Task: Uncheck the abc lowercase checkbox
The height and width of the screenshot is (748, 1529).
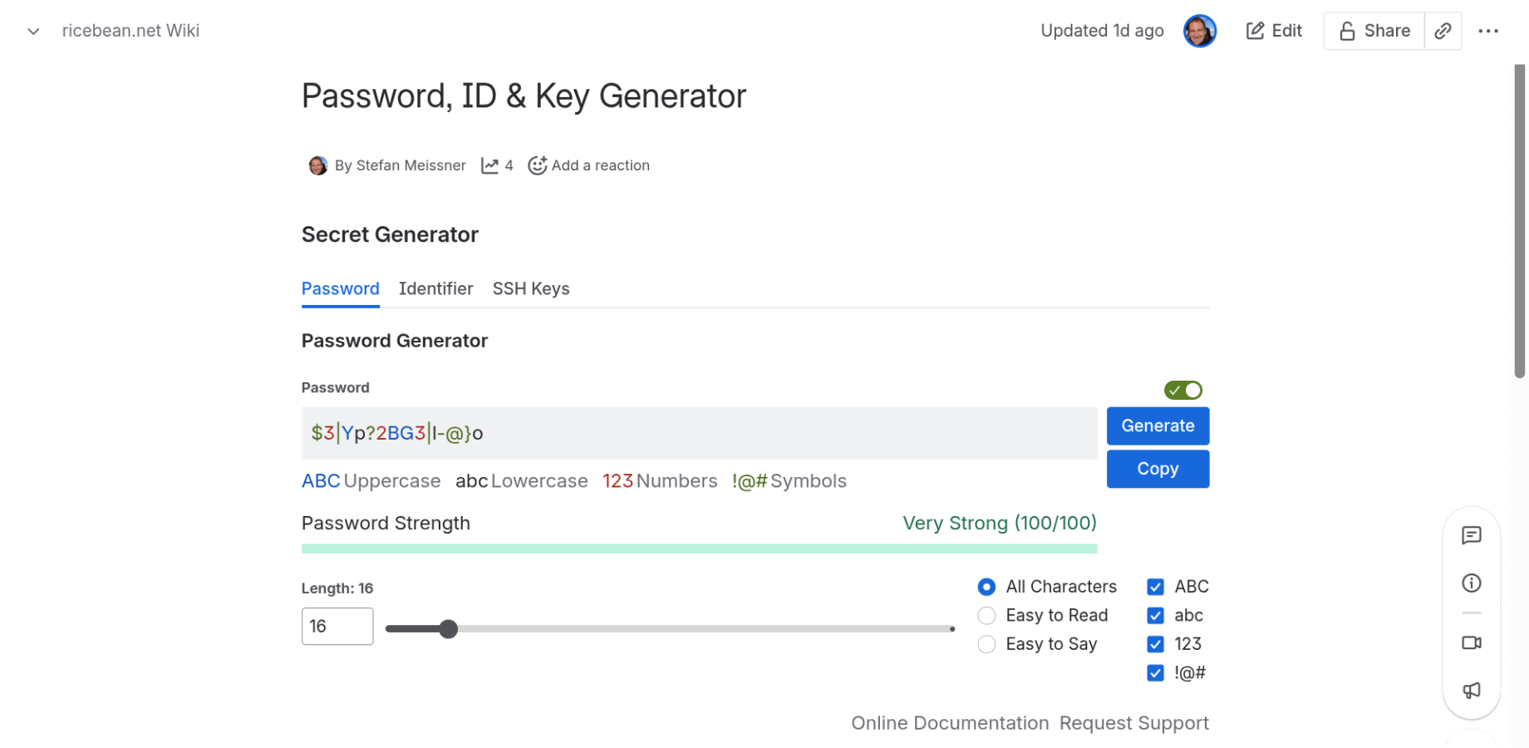Action: [1155, 616]
